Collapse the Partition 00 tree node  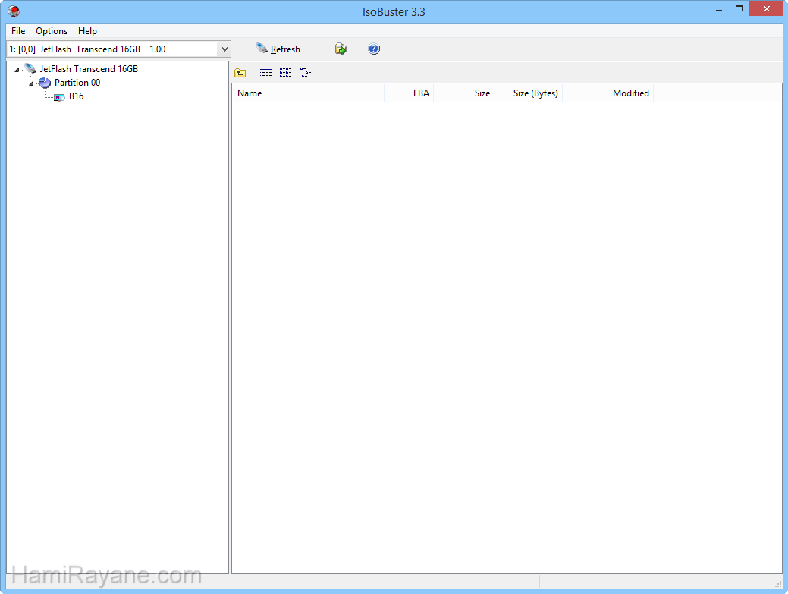(x=31, y=83)
